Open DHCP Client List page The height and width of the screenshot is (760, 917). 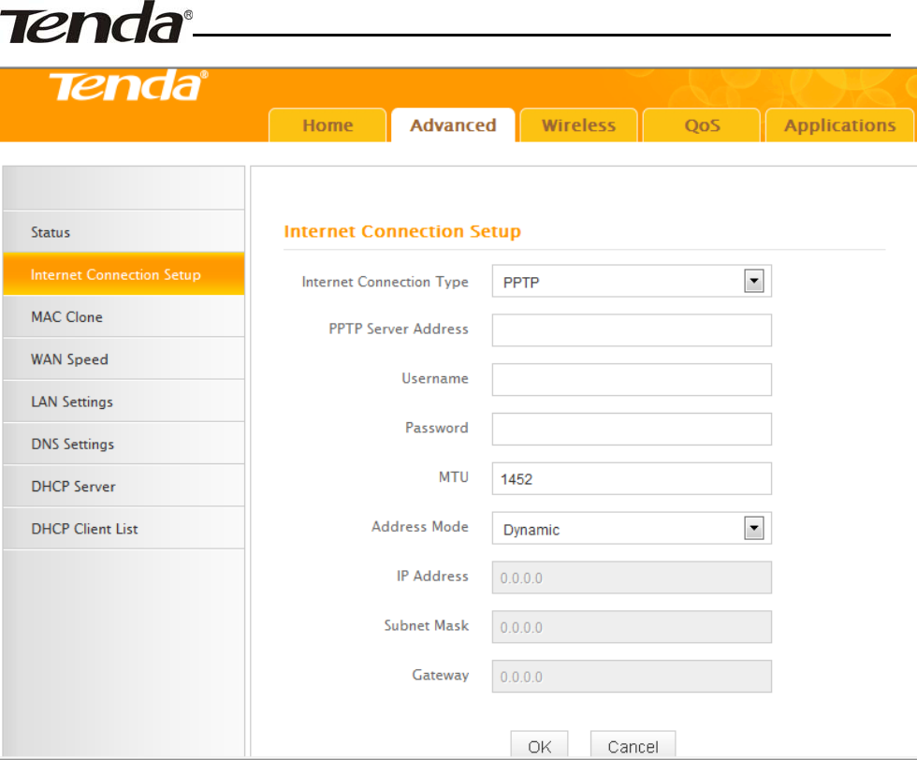pos(124,528)
